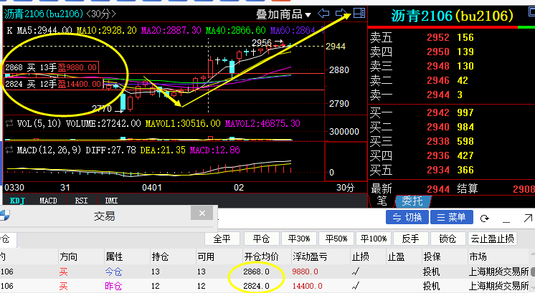535x293 pixels.
Task: Click the 反手 reverse position button
Action: (x=410, y=239)
